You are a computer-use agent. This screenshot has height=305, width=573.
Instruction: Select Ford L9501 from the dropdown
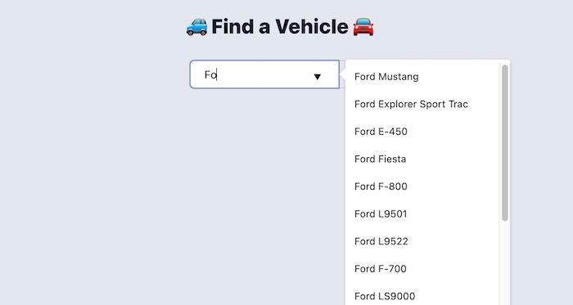422,213
